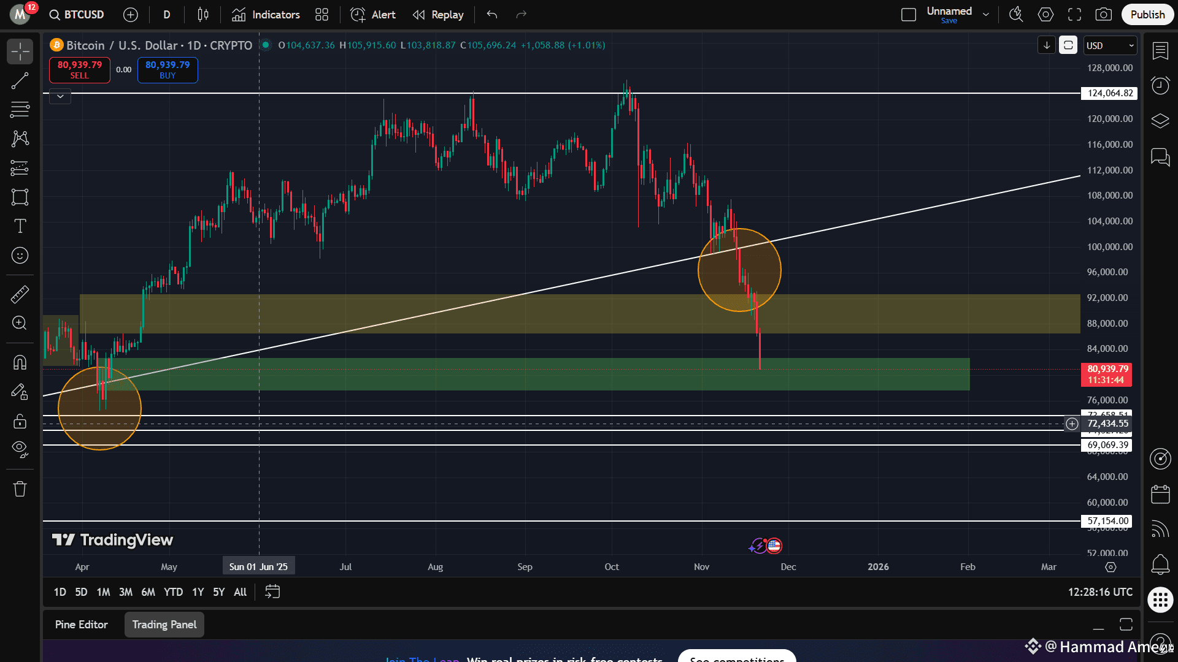The height and width of the screenshot is (662, 1178).
Task: Open the D timeframe interval selector
Action: (167, 15)
